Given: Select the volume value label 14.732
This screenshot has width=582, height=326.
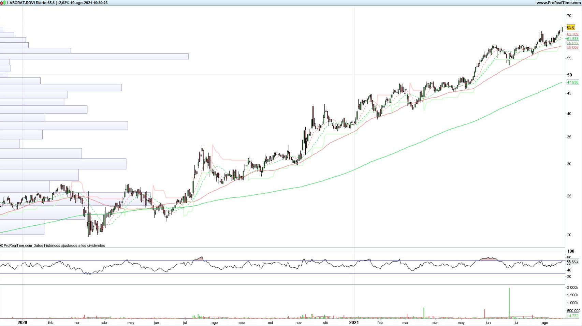Looking at the screenshot, I should (x=572, y=316).
